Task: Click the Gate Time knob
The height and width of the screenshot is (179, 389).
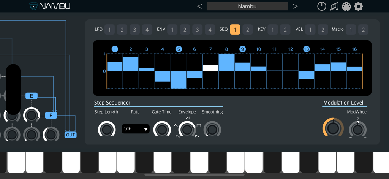Action: click(162, 129)
